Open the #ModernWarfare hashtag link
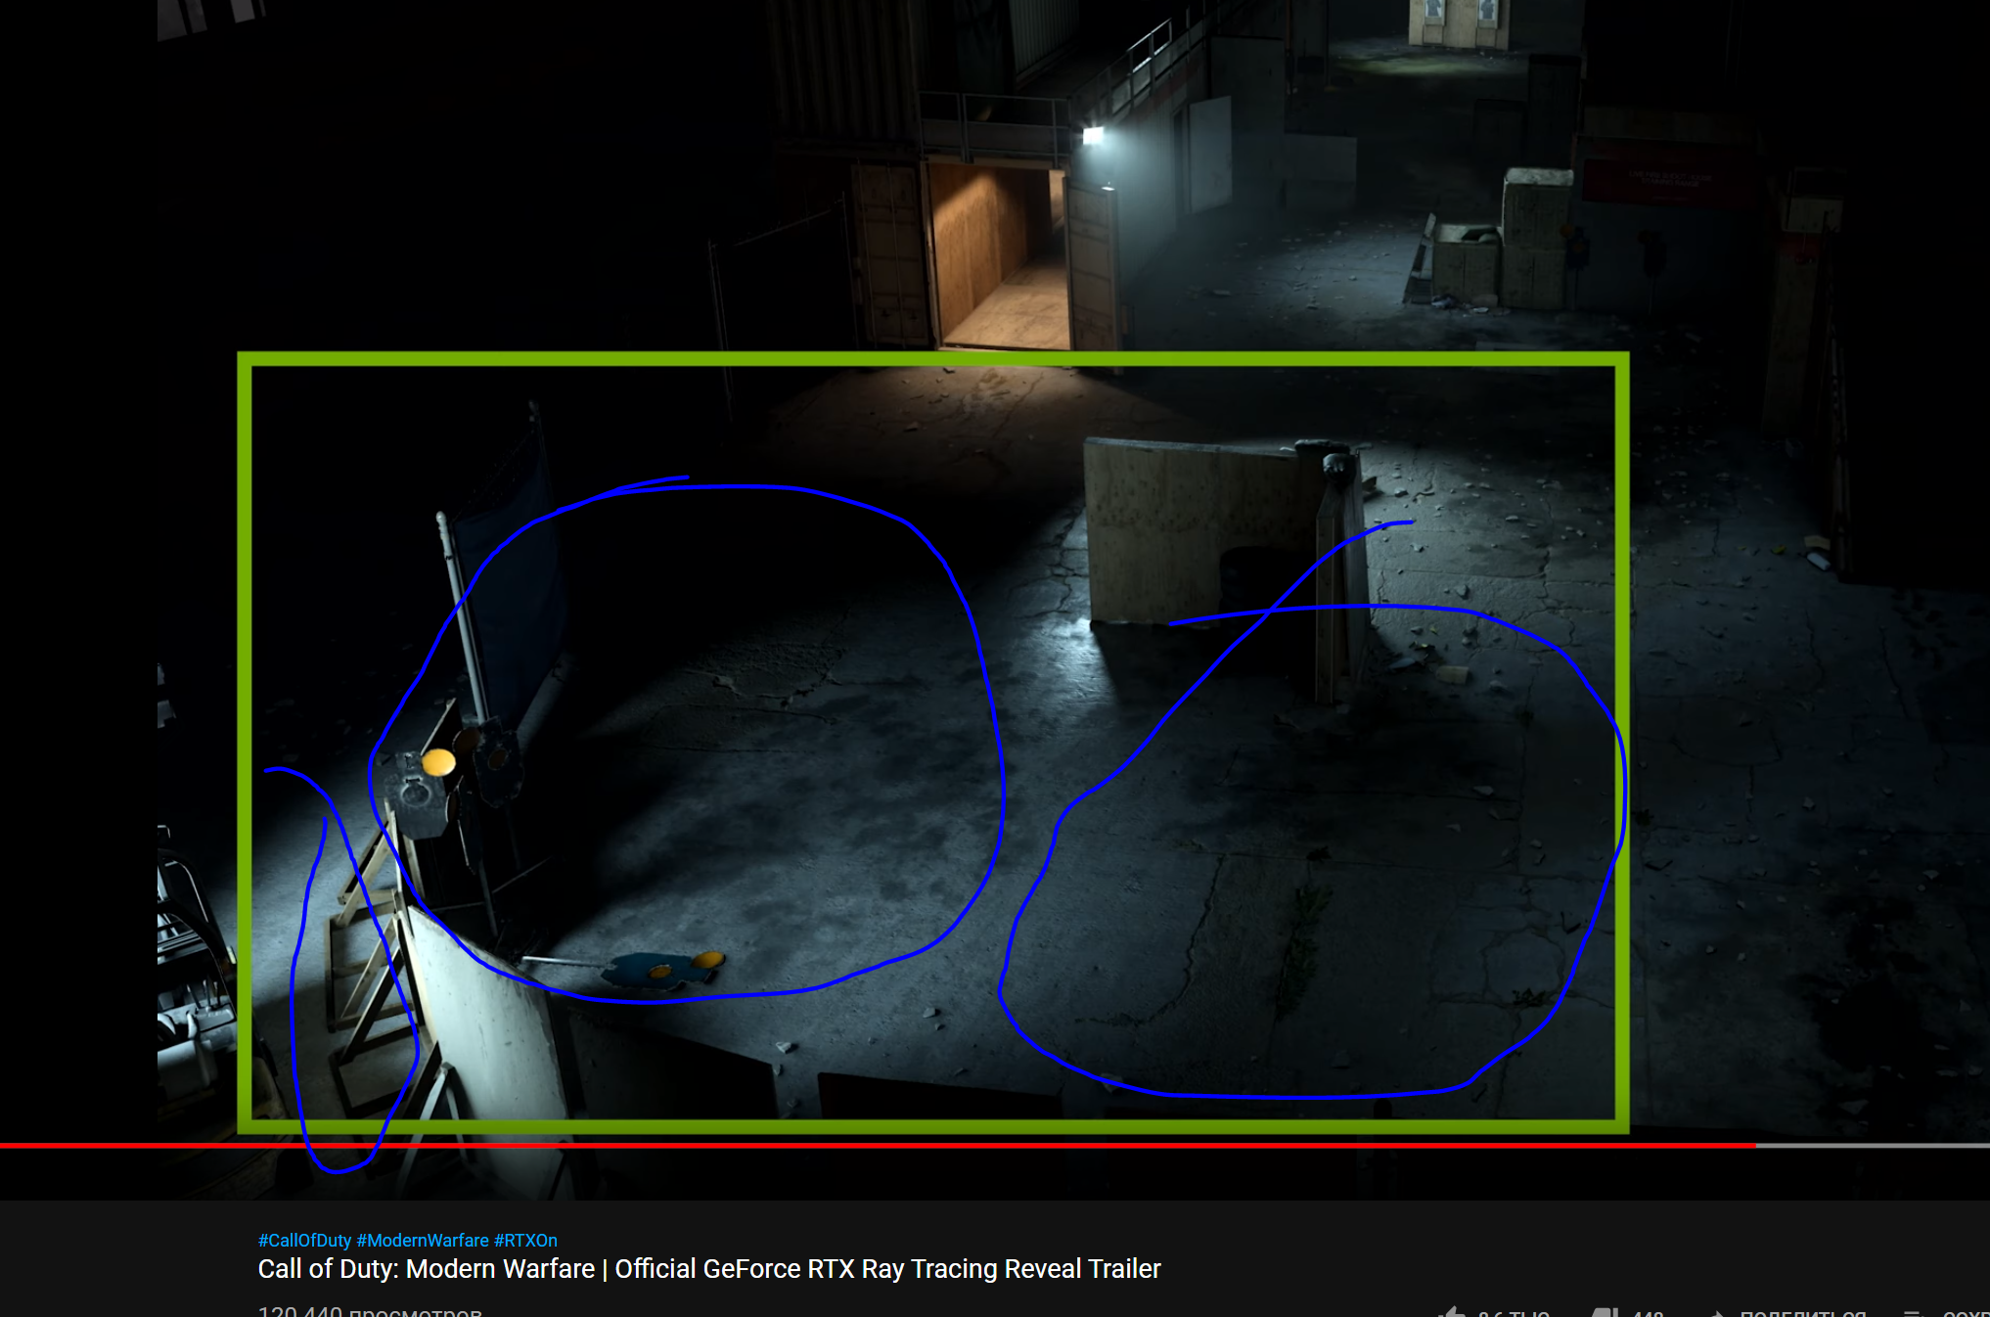This screenshot has height=1317, width=1990. coord(423,1240)
